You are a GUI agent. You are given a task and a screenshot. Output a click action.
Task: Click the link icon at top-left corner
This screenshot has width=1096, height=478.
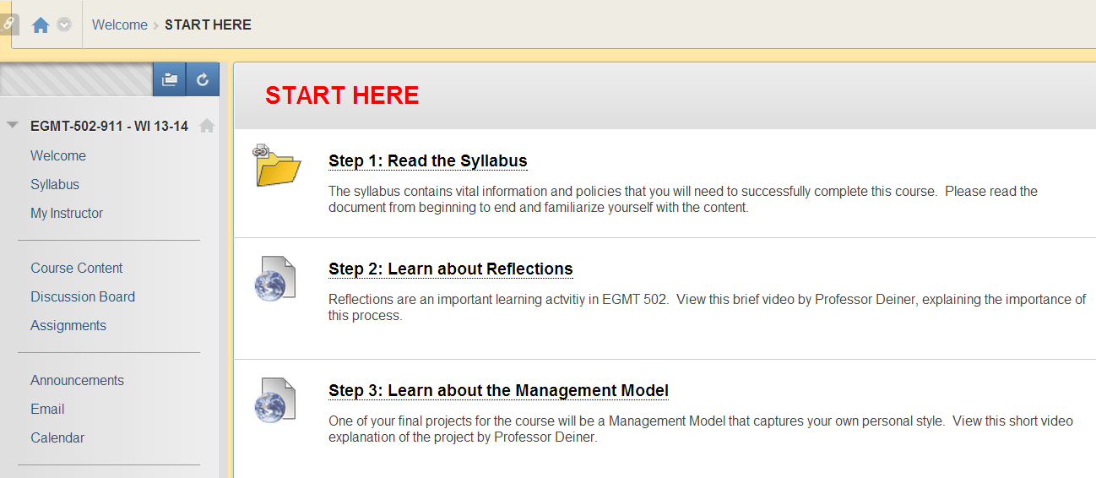(8, 24)
